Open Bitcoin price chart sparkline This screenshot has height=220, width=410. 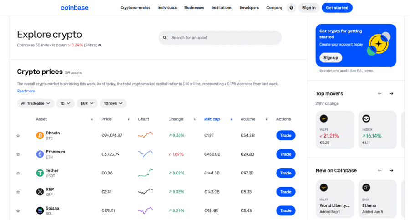145,135
